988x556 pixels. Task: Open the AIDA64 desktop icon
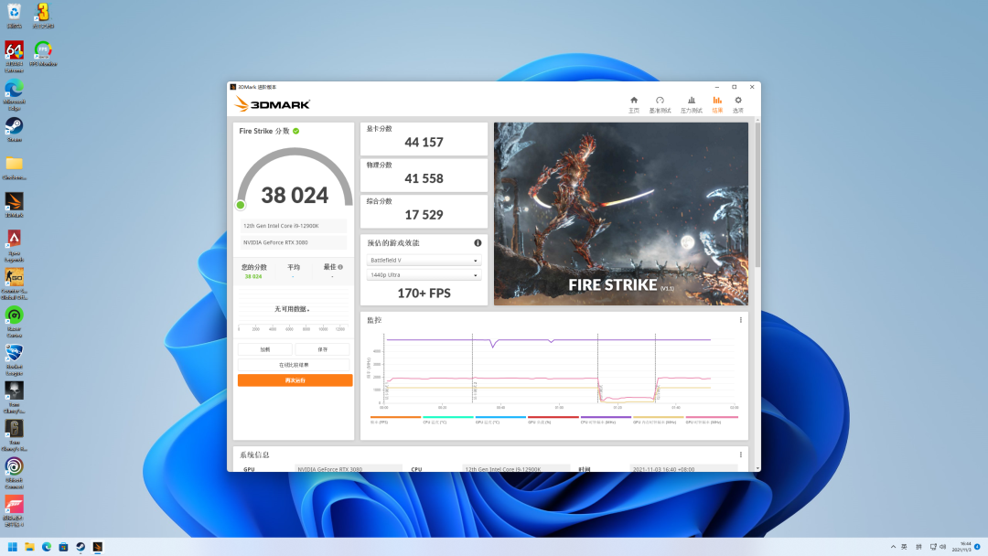point(14,56)
